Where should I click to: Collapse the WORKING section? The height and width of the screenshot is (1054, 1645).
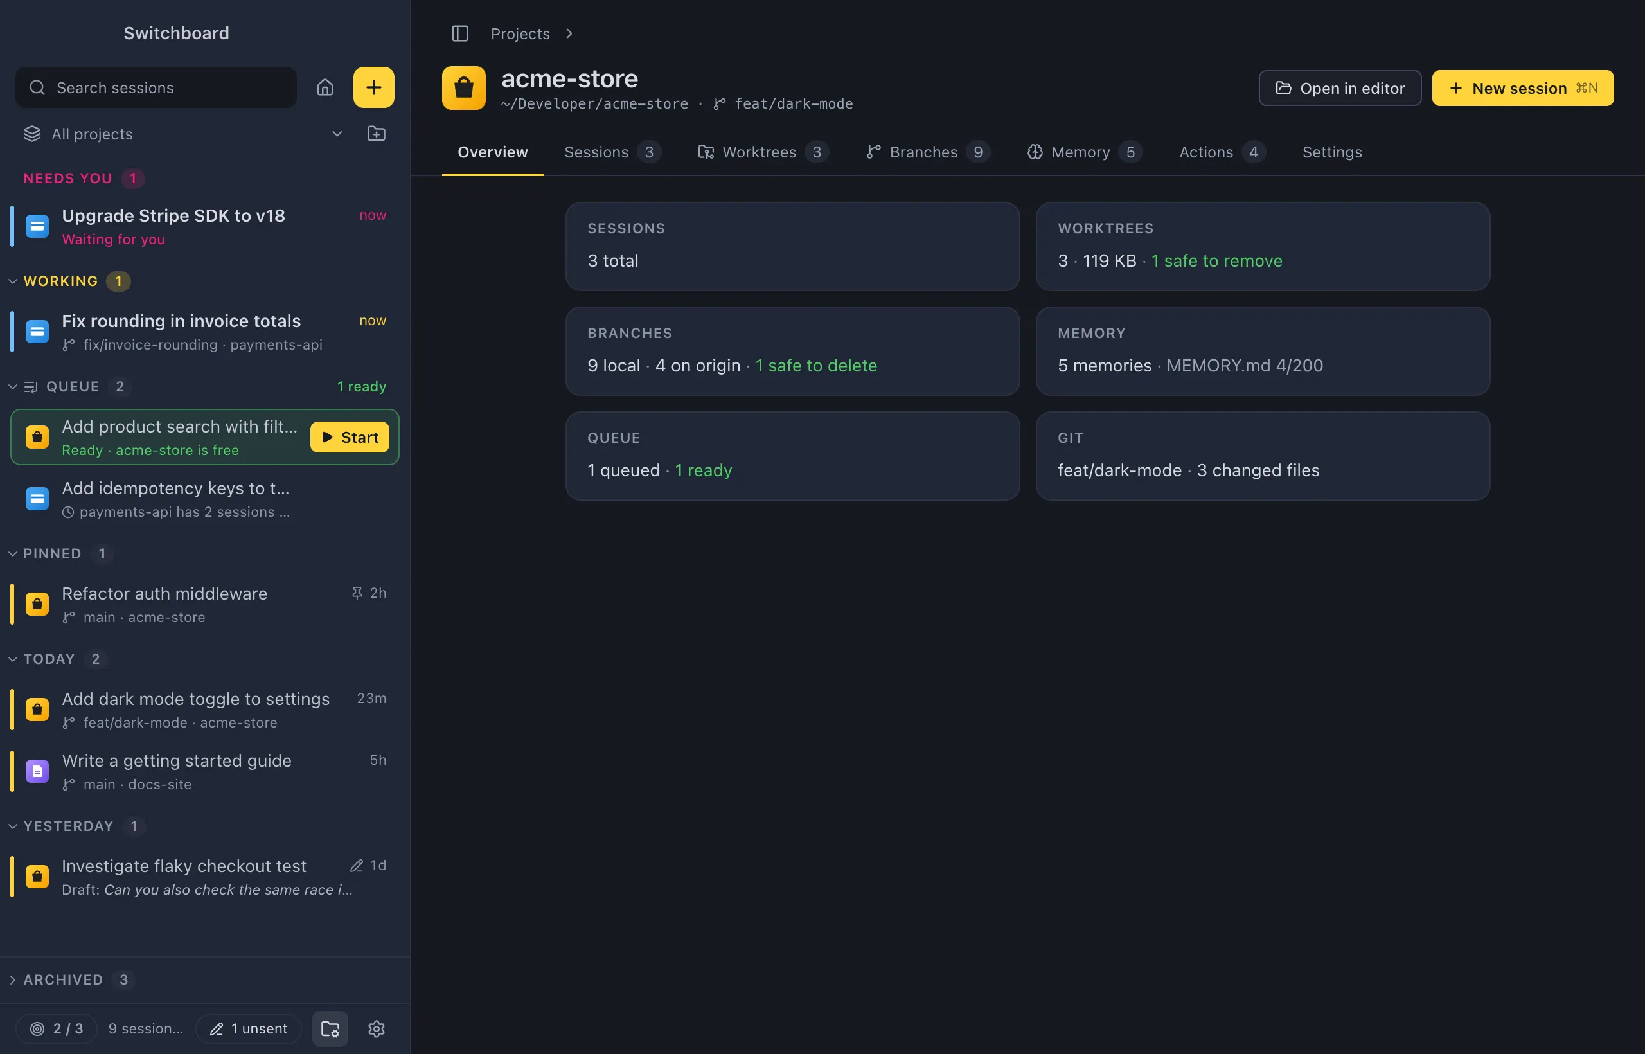[x=12, y=281]
